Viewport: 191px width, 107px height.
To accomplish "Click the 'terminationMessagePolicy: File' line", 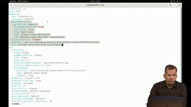I will pyautogui.click(x=32, y=65).
